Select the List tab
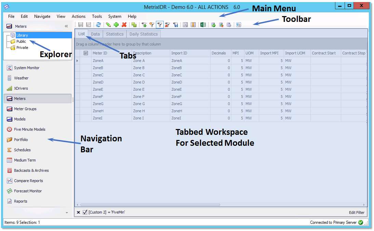 pyautogui.click(x=82, y=34)
